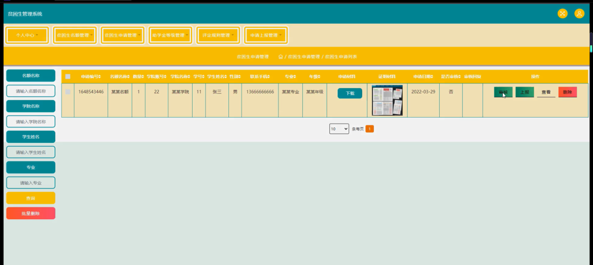Viewport: 593px width, 265px height.
Task: Tick the select-all checkbox in table header
Action: [68, 77]
